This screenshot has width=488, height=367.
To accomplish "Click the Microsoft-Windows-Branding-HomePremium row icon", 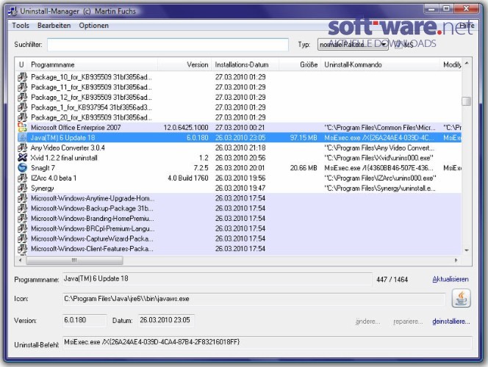I will (22, 219).
